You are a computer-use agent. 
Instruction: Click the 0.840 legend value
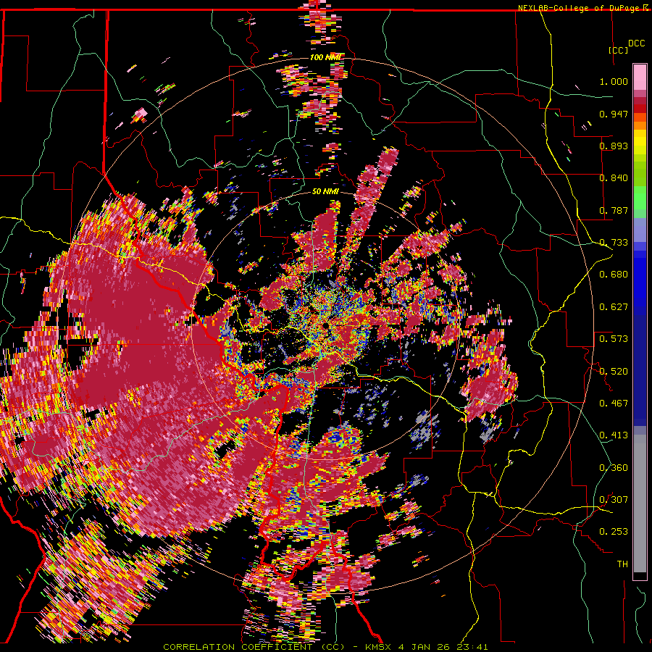[614, 178]
